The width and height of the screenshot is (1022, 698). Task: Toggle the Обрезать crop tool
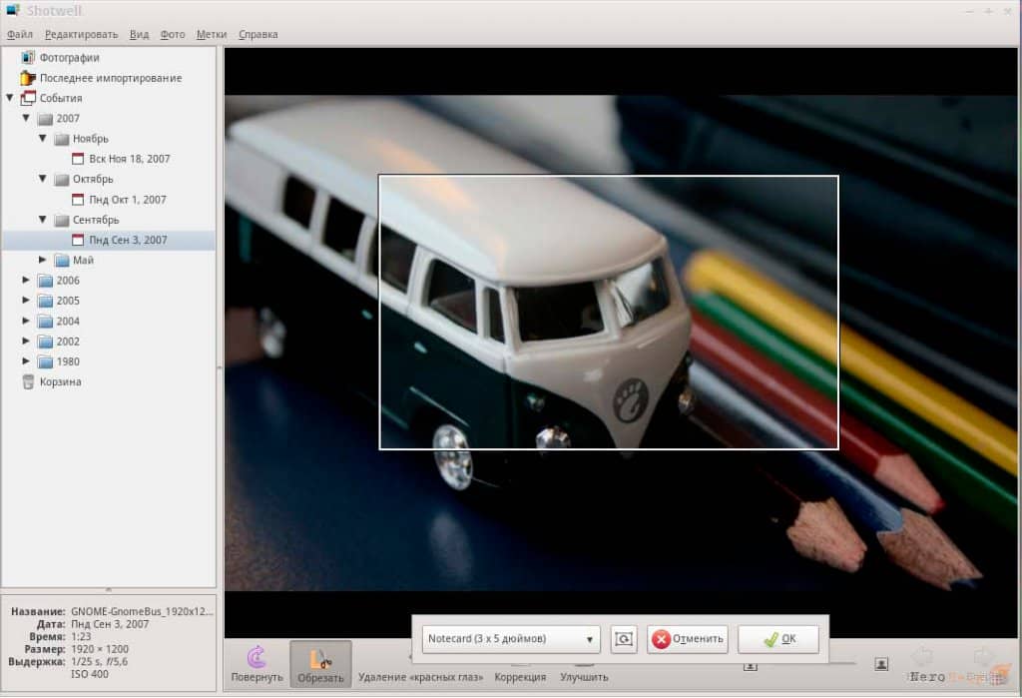320,663
